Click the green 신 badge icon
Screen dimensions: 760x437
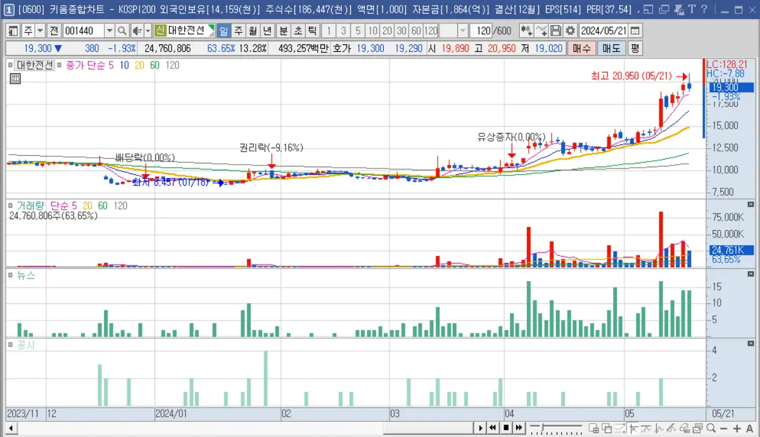[x=160, y=31]
